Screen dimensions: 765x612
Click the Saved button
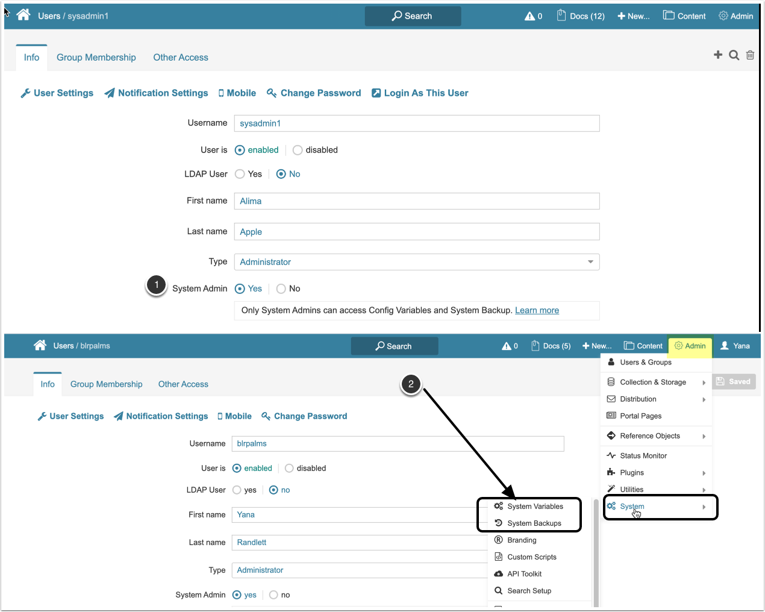(734, 381)
